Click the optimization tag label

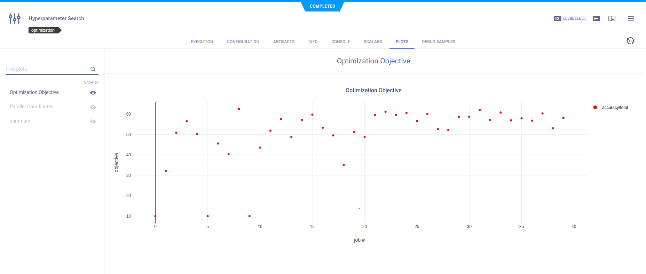[x=43, y=30]
